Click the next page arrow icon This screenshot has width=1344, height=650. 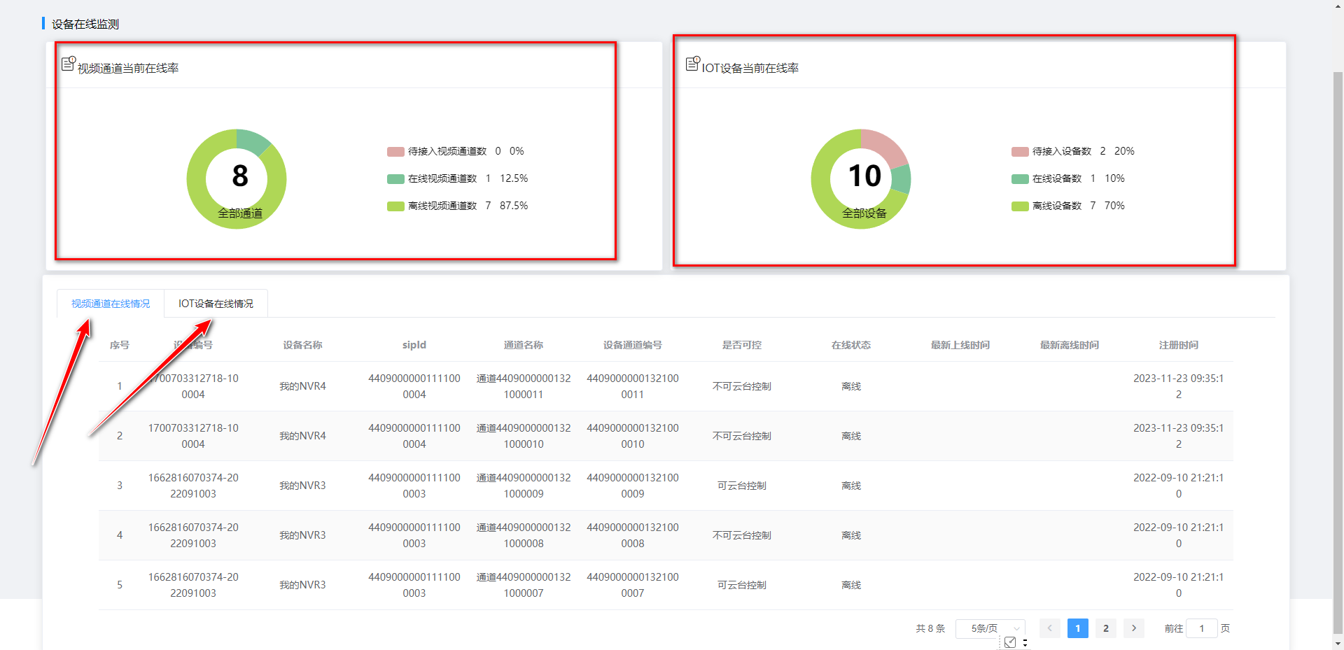coord(1133,628)
